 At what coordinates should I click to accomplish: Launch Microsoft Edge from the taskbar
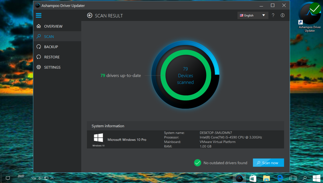tap(280, 178)
